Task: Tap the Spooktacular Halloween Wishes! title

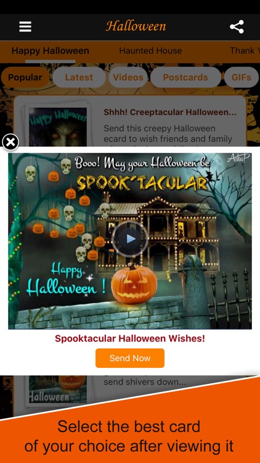Action: [130, 338]
